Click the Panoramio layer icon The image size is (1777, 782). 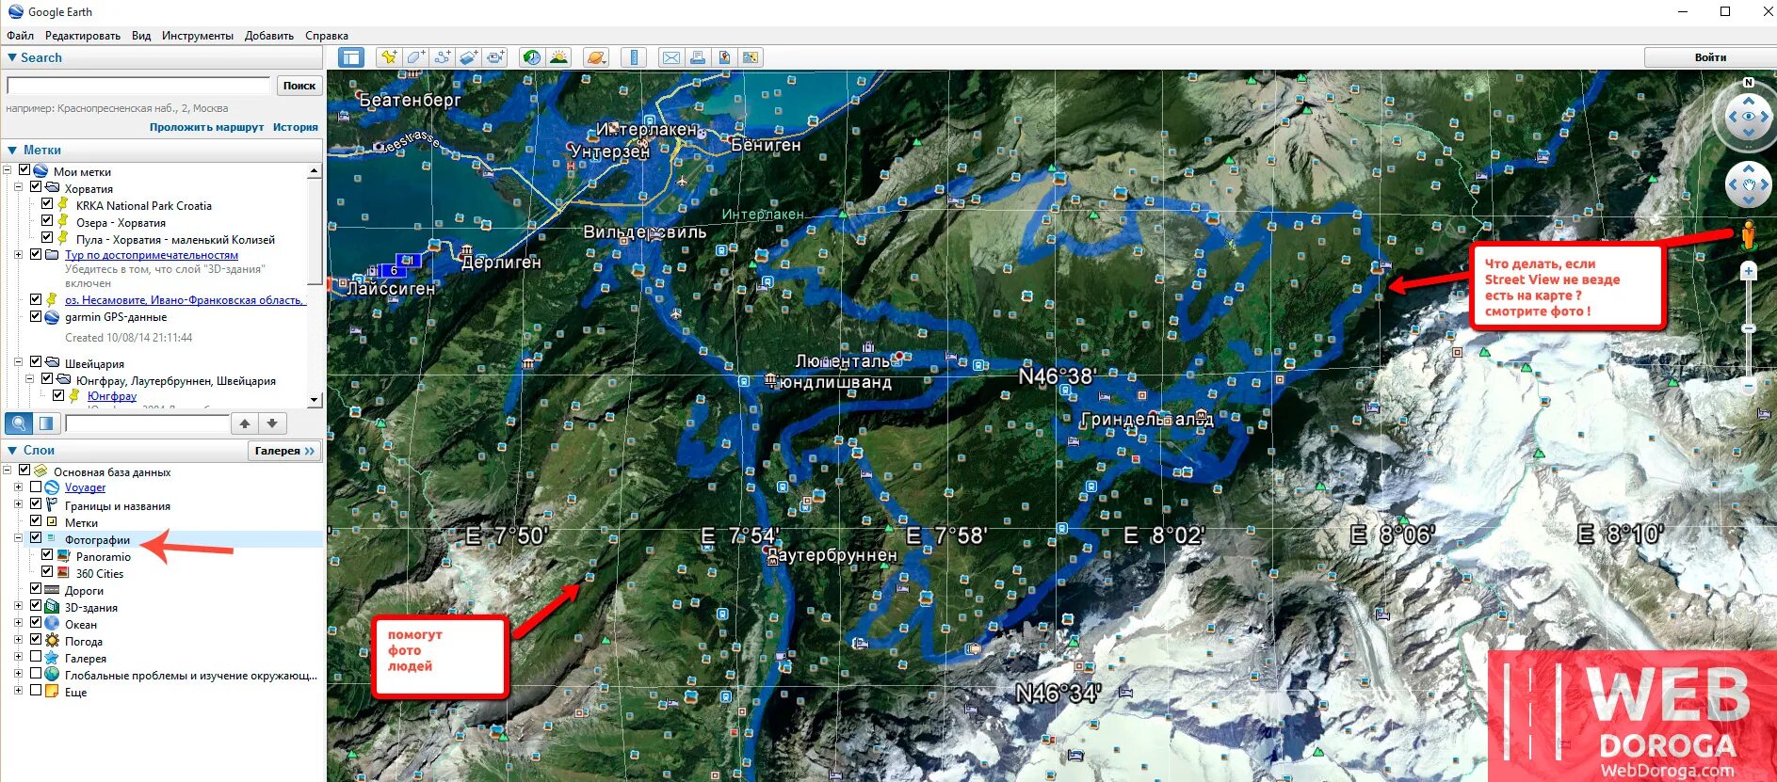coord(64,556)
